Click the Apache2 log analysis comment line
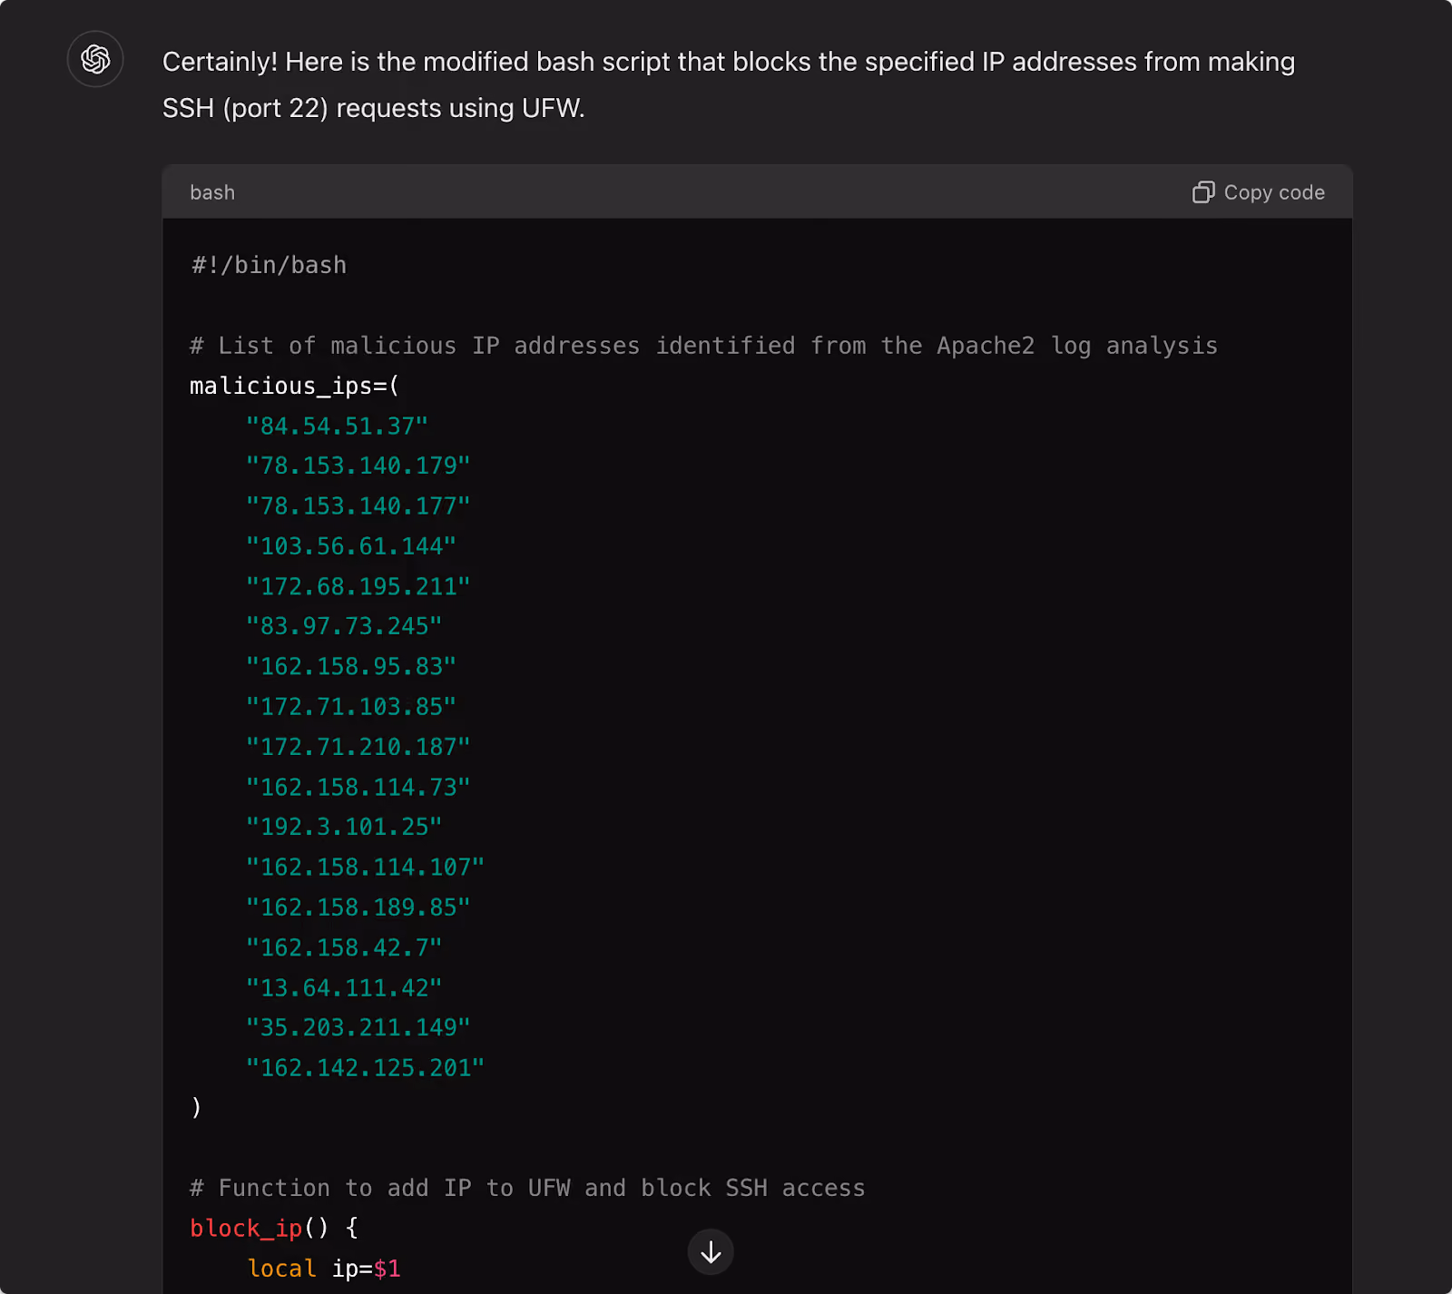1452x1294 pixels. point(704,346)
